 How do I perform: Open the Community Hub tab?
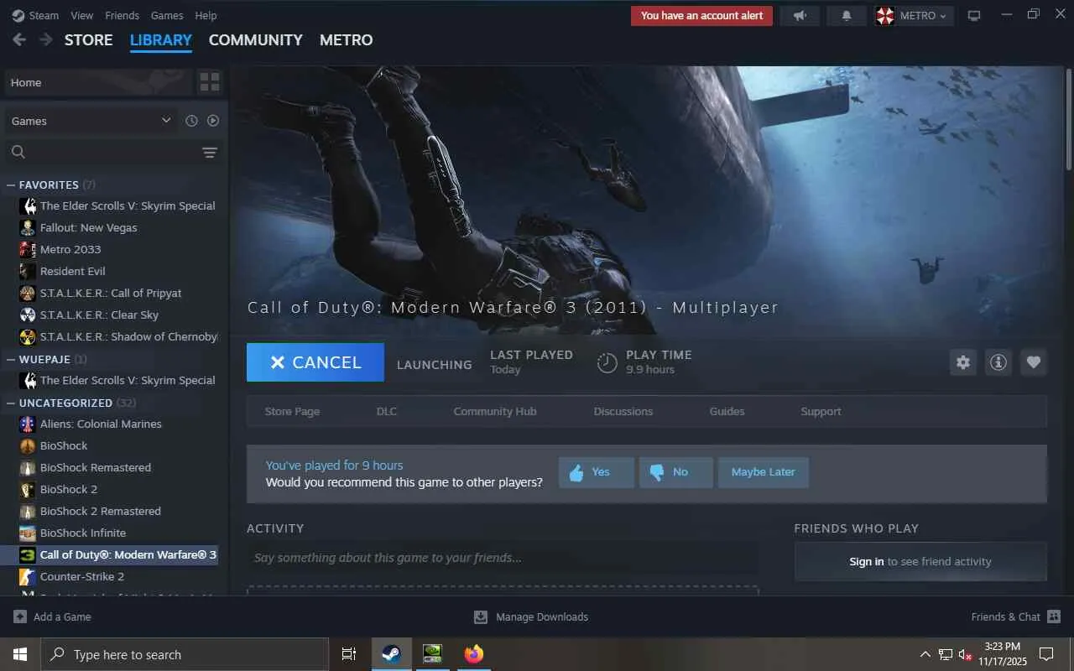pos(495,412)
